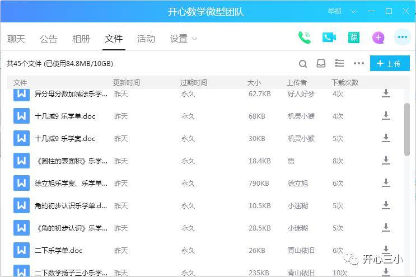Sort by 更新时间 column header

click(x=127, y=82)
